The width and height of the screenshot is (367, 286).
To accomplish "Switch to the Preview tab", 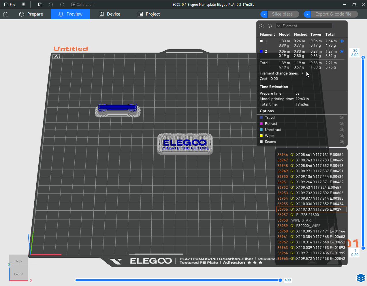I will pyautogui.click(x=70, y=14).
